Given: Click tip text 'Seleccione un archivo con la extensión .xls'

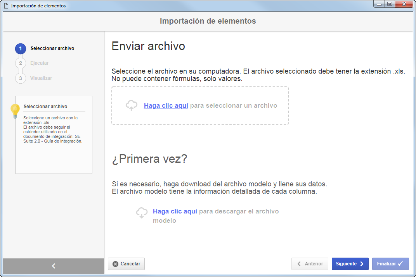Looking at the screenshot, I should 50,120.
